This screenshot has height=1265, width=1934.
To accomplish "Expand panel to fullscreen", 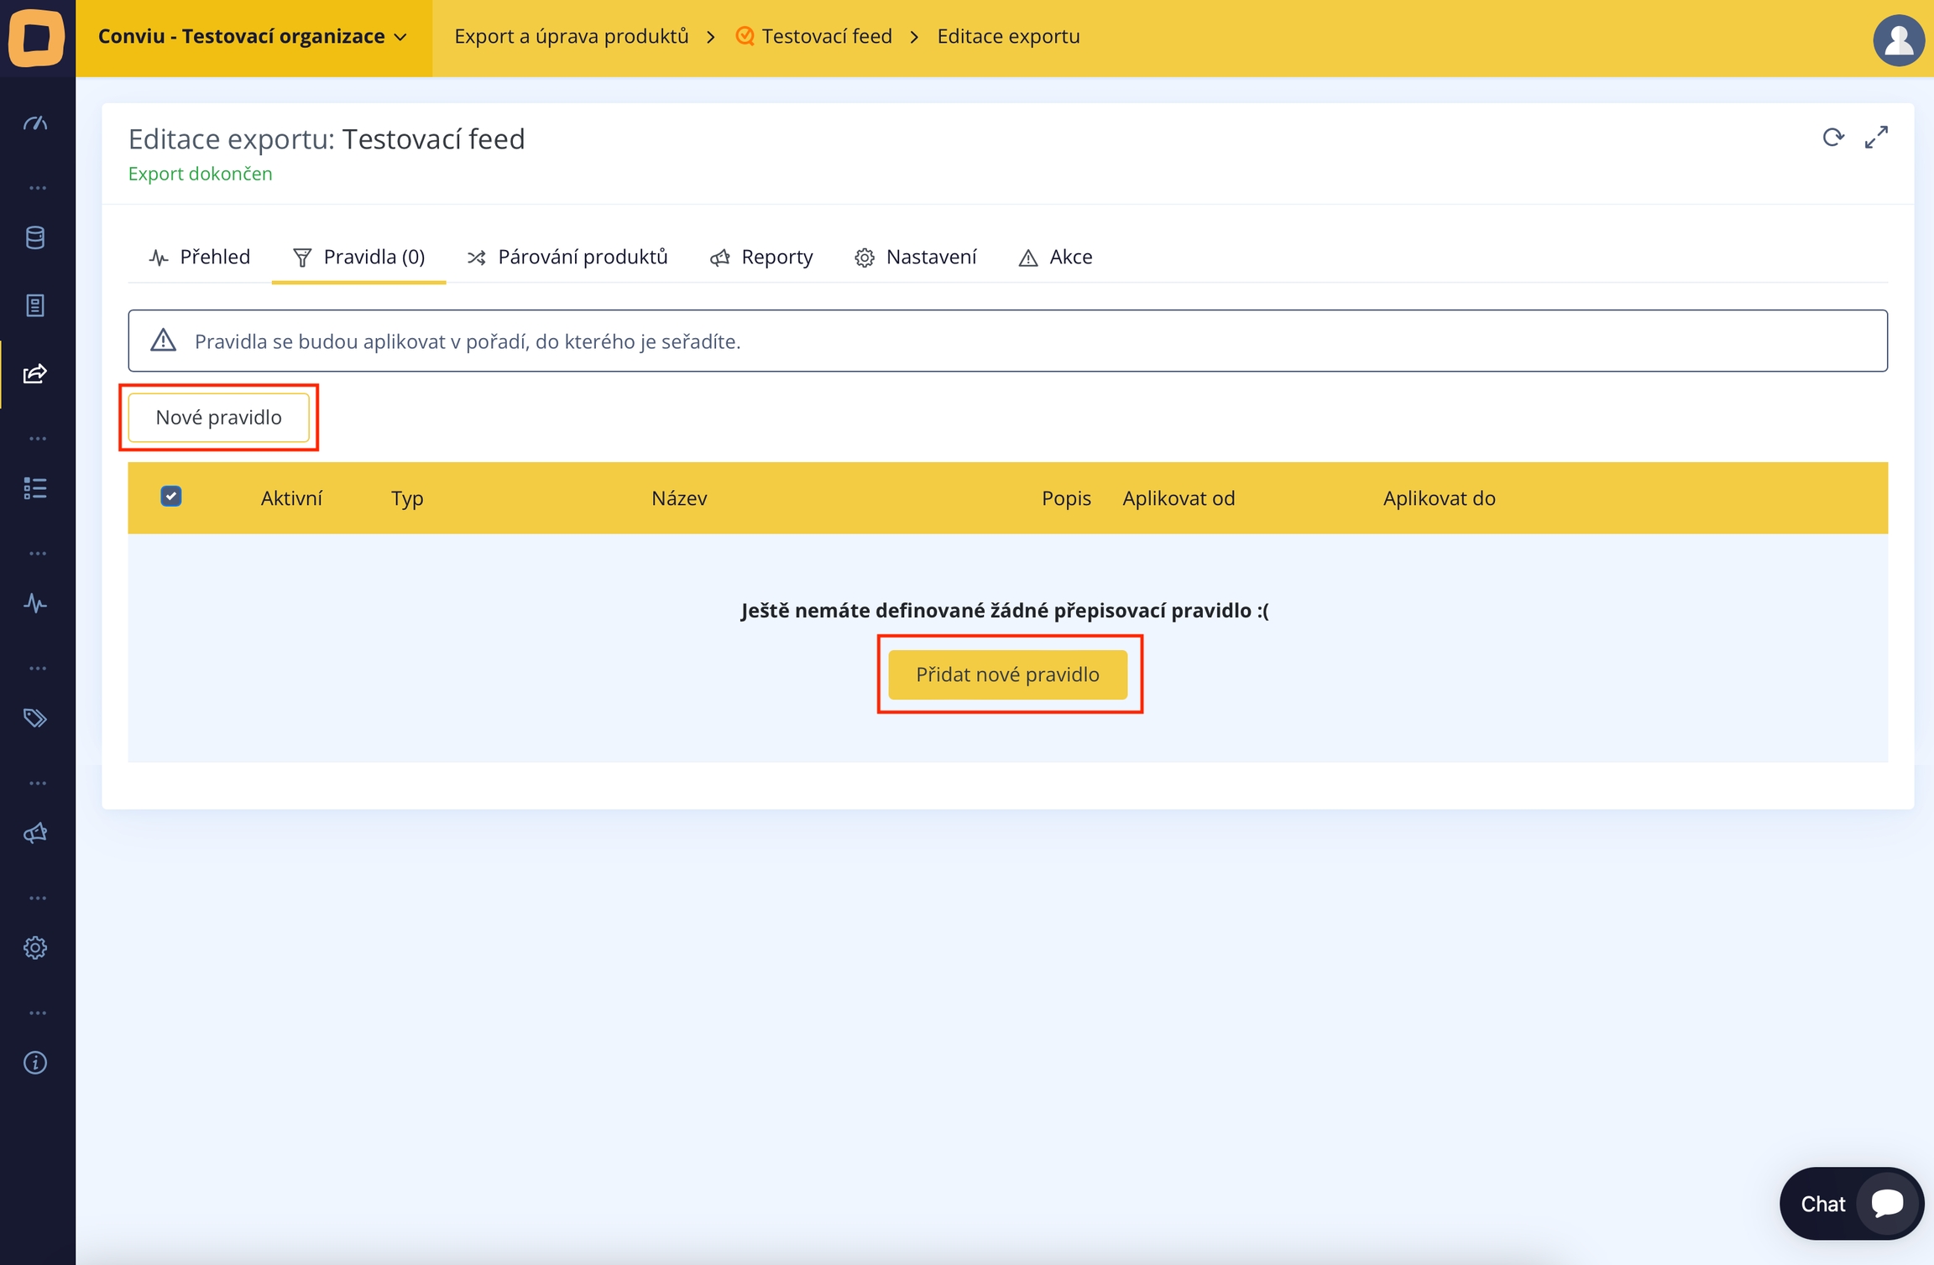I will tap(1876, 138).
